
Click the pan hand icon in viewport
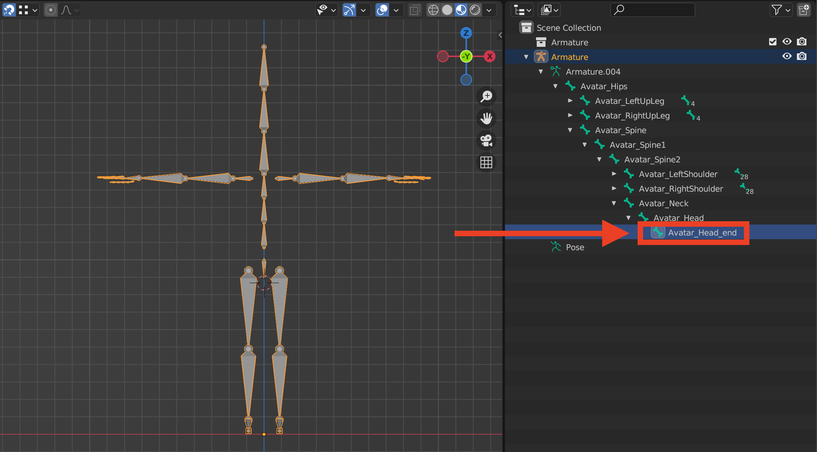point(486,118)
